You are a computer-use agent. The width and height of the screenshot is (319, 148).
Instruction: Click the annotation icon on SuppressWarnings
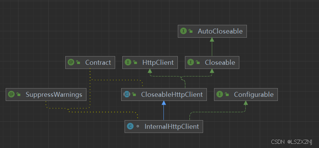point(11,94)
